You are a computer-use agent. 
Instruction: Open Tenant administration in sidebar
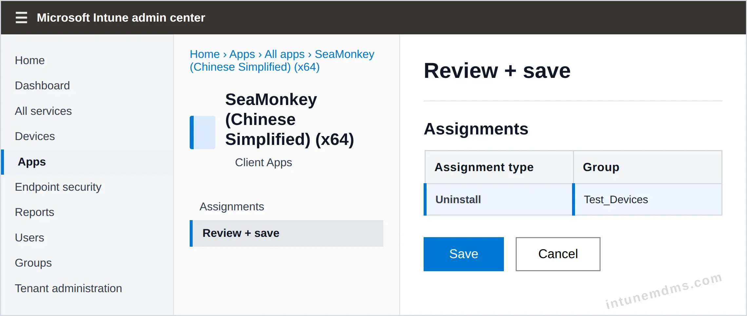tap(68, 289)
